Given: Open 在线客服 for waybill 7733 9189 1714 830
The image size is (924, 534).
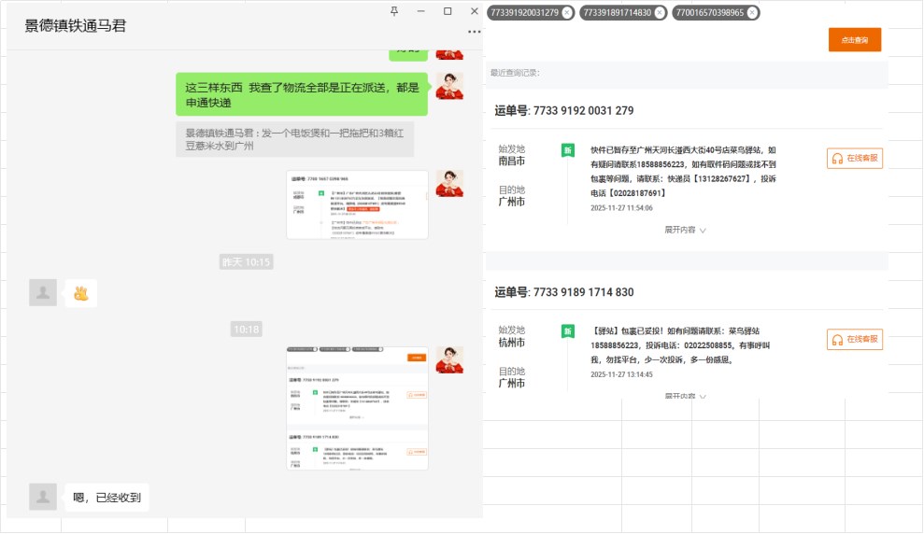Looking at the screenshot, I should pos(854,340).
